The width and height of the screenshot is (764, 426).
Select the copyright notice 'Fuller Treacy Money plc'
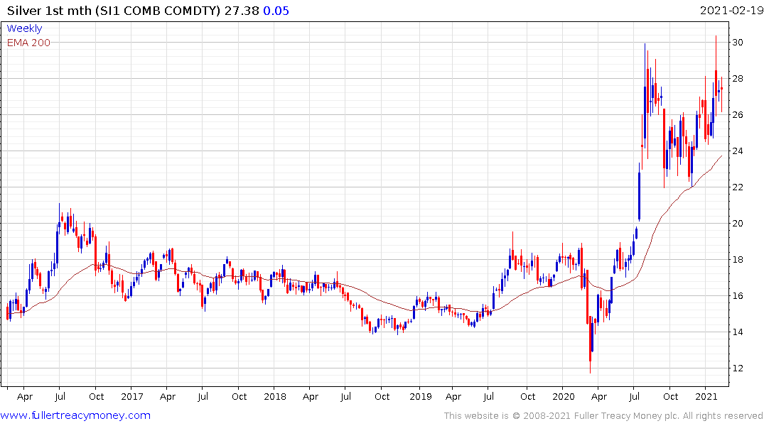click(627, 416)
